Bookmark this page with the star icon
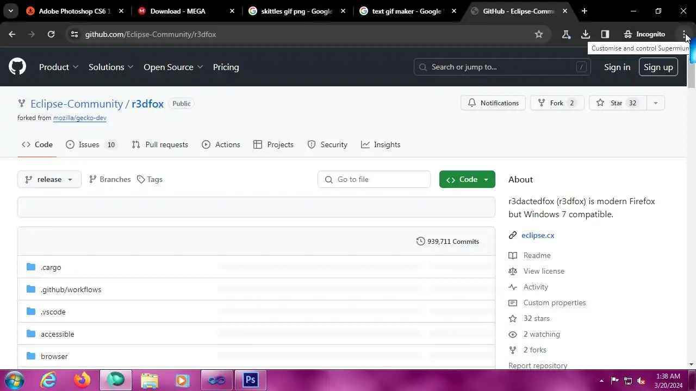696x391 pixels. click(539, 34)
